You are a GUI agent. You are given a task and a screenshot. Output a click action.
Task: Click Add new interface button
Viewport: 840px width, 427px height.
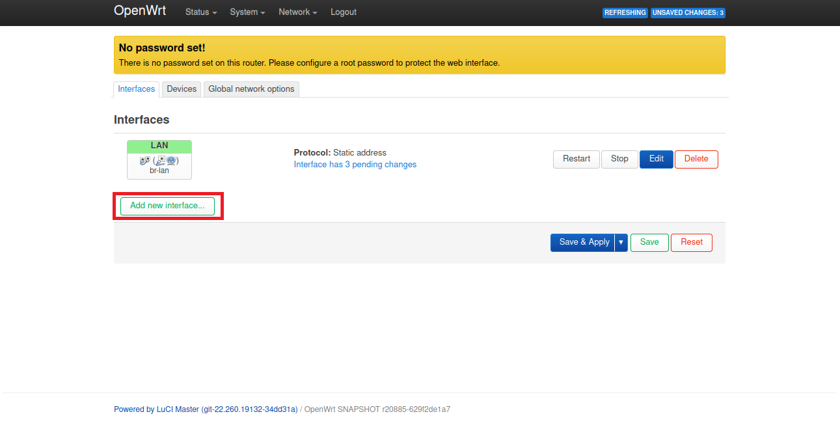coord(167,206)
